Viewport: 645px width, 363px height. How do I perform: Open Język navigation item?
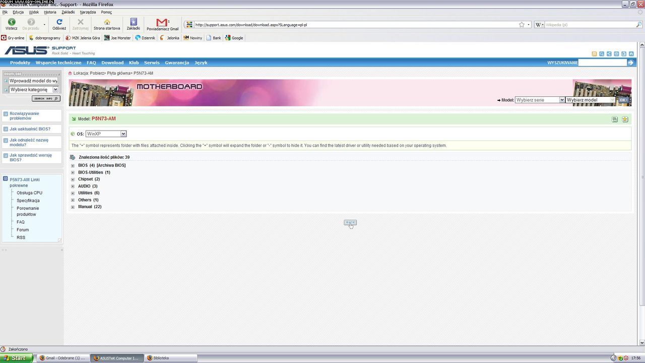coord(201,63)
